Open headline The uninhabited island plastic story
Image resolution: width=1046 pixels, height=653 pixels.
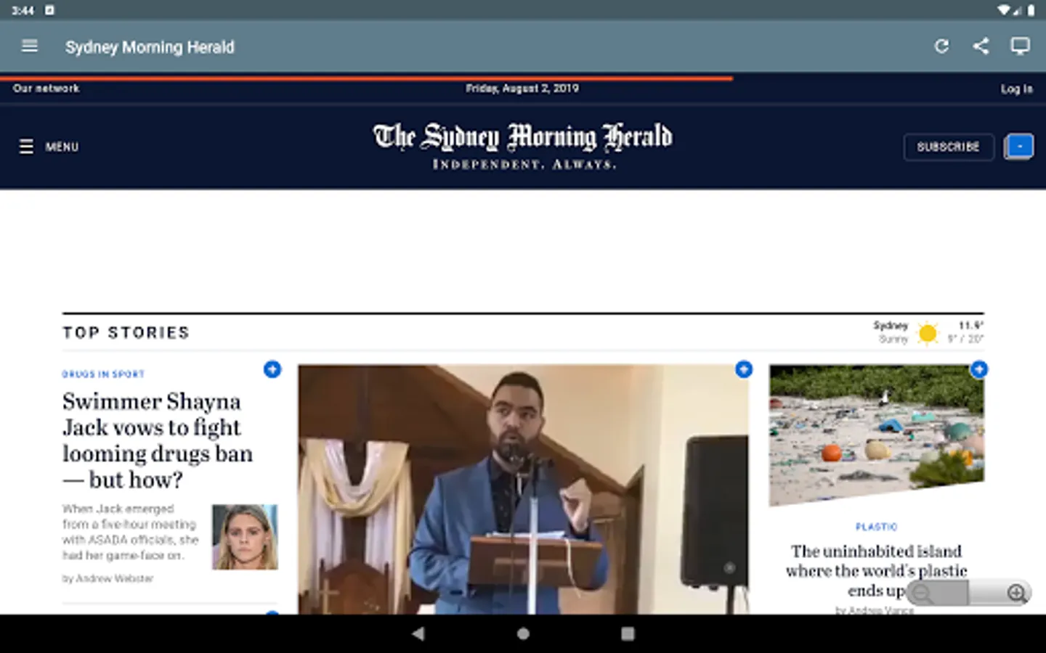coord(876,571)
